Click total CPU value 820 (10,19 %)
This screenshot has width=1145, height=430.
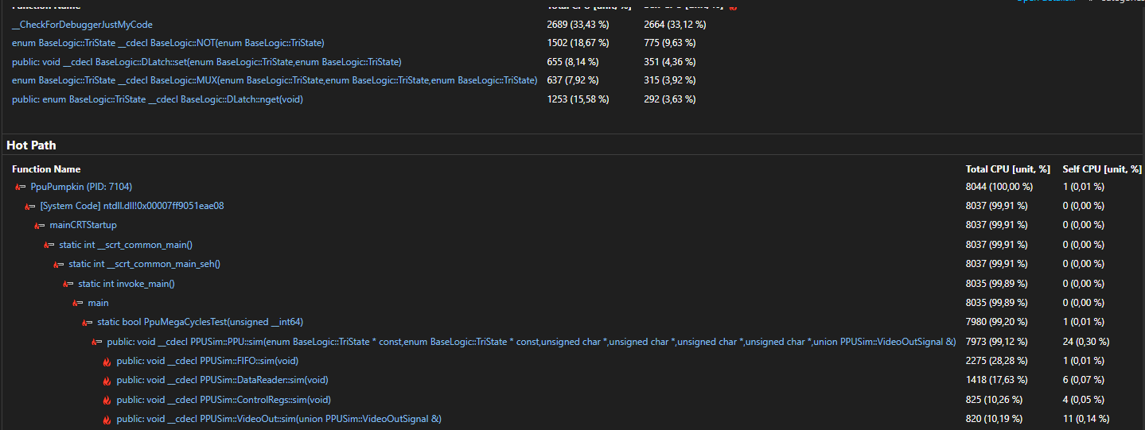coord(995,419)
